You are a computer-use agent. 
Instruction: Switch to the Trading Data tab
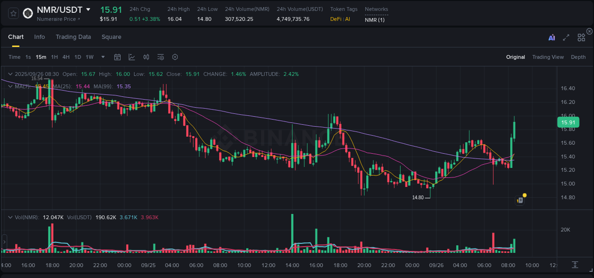point(73,37)
